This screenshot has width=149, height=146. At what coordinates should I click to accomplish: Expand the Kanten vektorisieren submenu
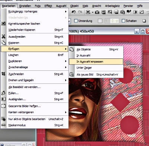click(66, 112)
